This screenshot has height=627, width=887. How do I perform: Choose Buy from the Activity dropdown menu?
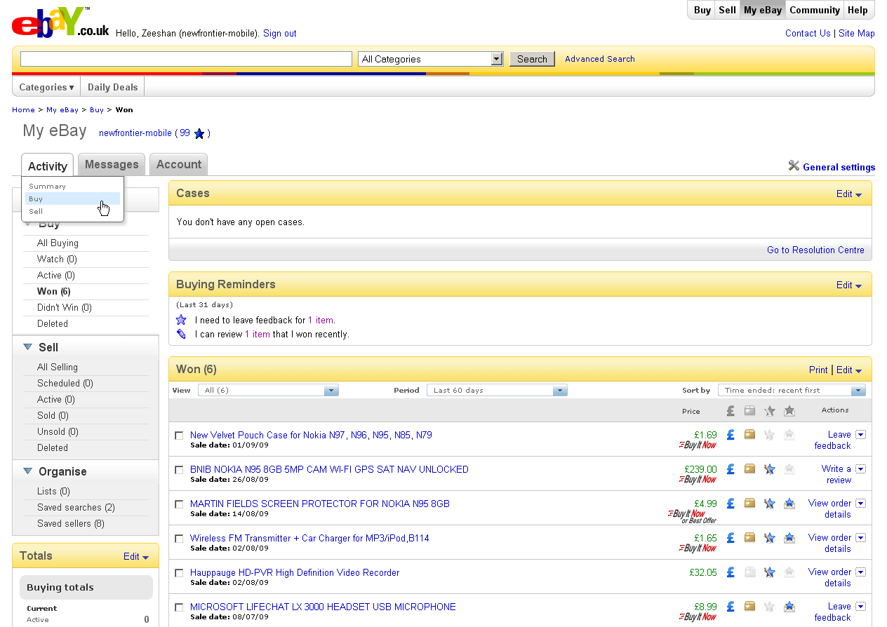point(36,199)
